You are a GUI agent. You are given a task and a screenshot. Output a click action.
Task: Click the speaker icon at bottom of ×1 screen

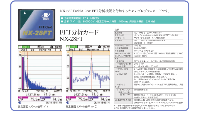click(19, 102)
